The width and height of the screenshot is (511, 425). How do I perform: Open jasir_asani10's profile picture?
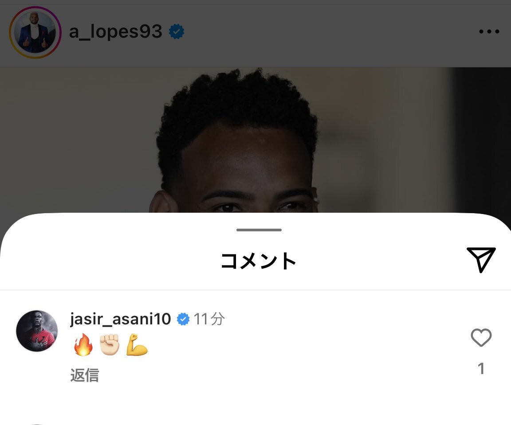[37, 331]
